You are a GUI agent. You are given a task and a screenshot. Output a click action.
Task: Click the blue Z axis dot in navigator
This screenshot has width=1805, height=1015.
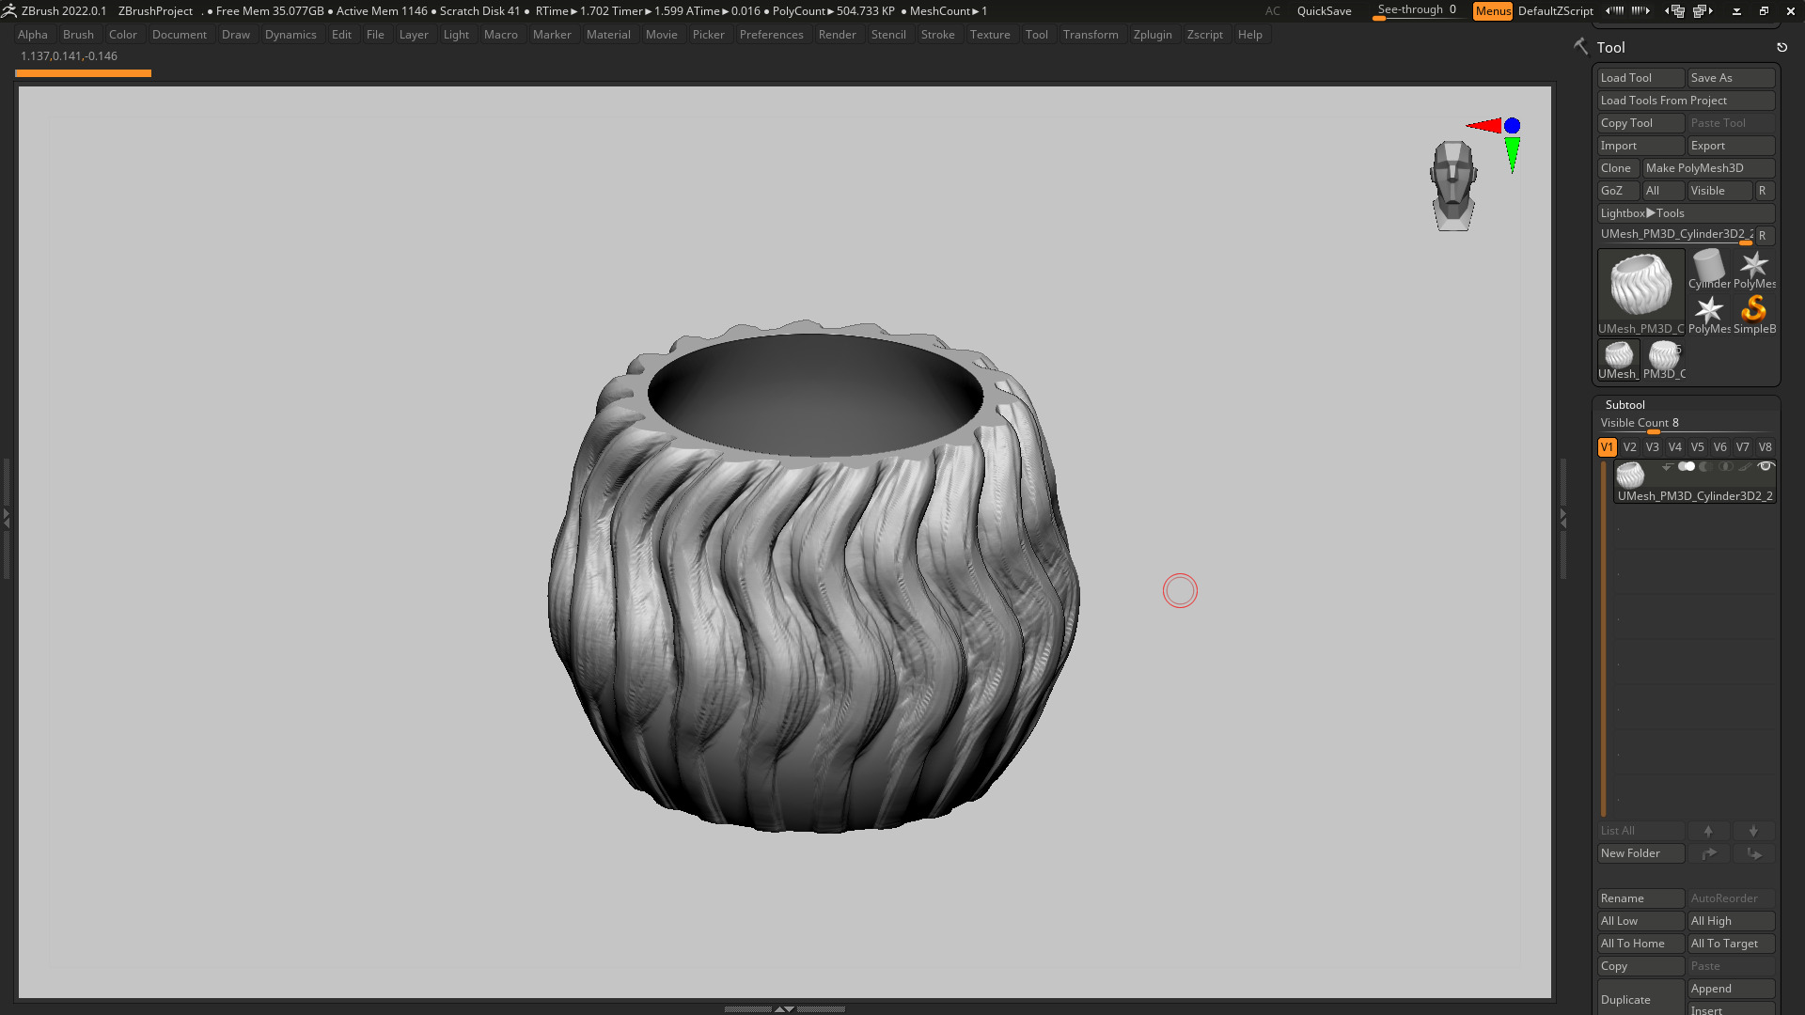[x=1512, y=125]
